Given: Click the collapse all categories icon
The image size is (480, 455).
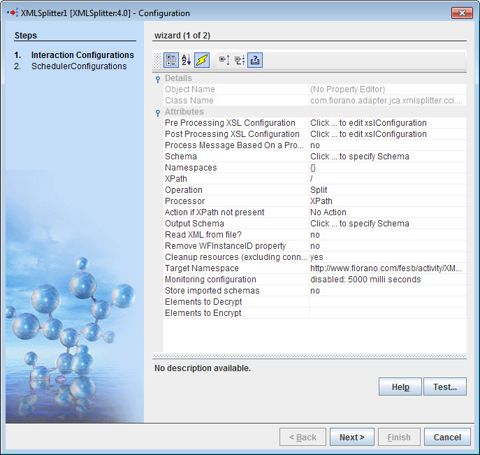Looking at the screenshot, I should tap(240, 60).
